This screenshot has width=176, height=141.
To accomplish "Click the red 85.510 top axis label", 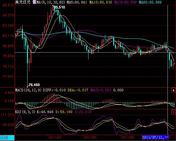I will tap(8, 5).
